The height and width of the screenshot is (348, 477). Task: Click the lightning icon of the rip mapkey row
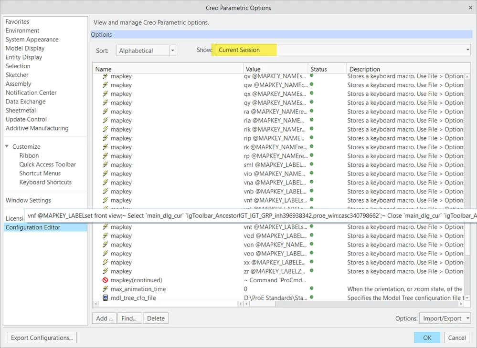pos(105,138)
